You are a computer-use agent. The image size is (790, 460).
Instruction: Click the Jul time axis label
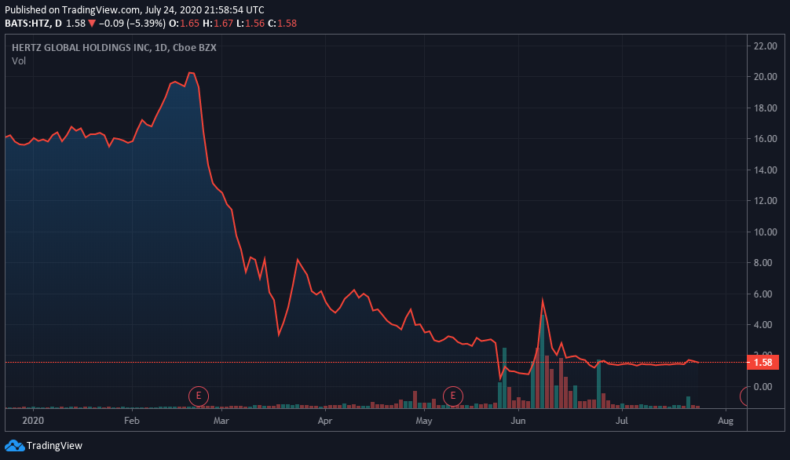tap(622, 420)
